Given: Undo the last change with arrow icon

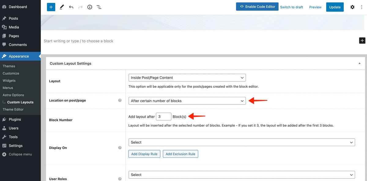Looking at the screenshot, I should pyautogui.click(x=71, y=7).
